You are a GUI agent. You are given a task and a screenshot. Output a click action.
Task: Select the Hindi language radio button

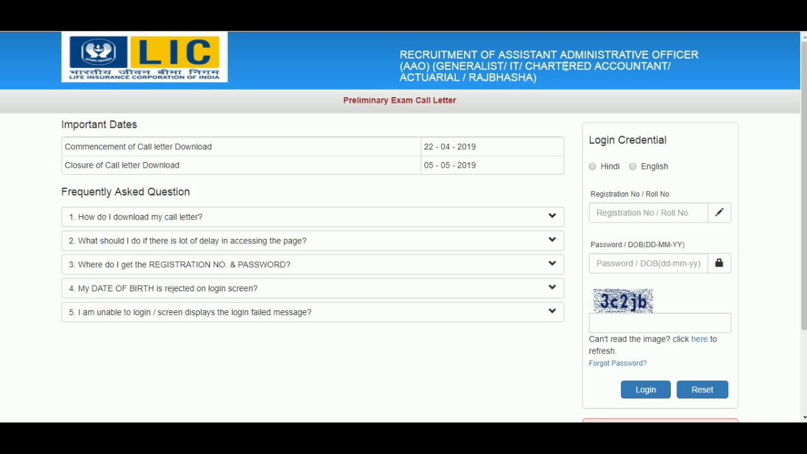[x=593, y=166]
